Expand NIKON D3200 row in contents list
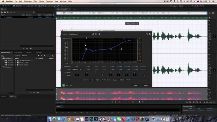This screenshot has height=122, width=217. tap(16, 65)
